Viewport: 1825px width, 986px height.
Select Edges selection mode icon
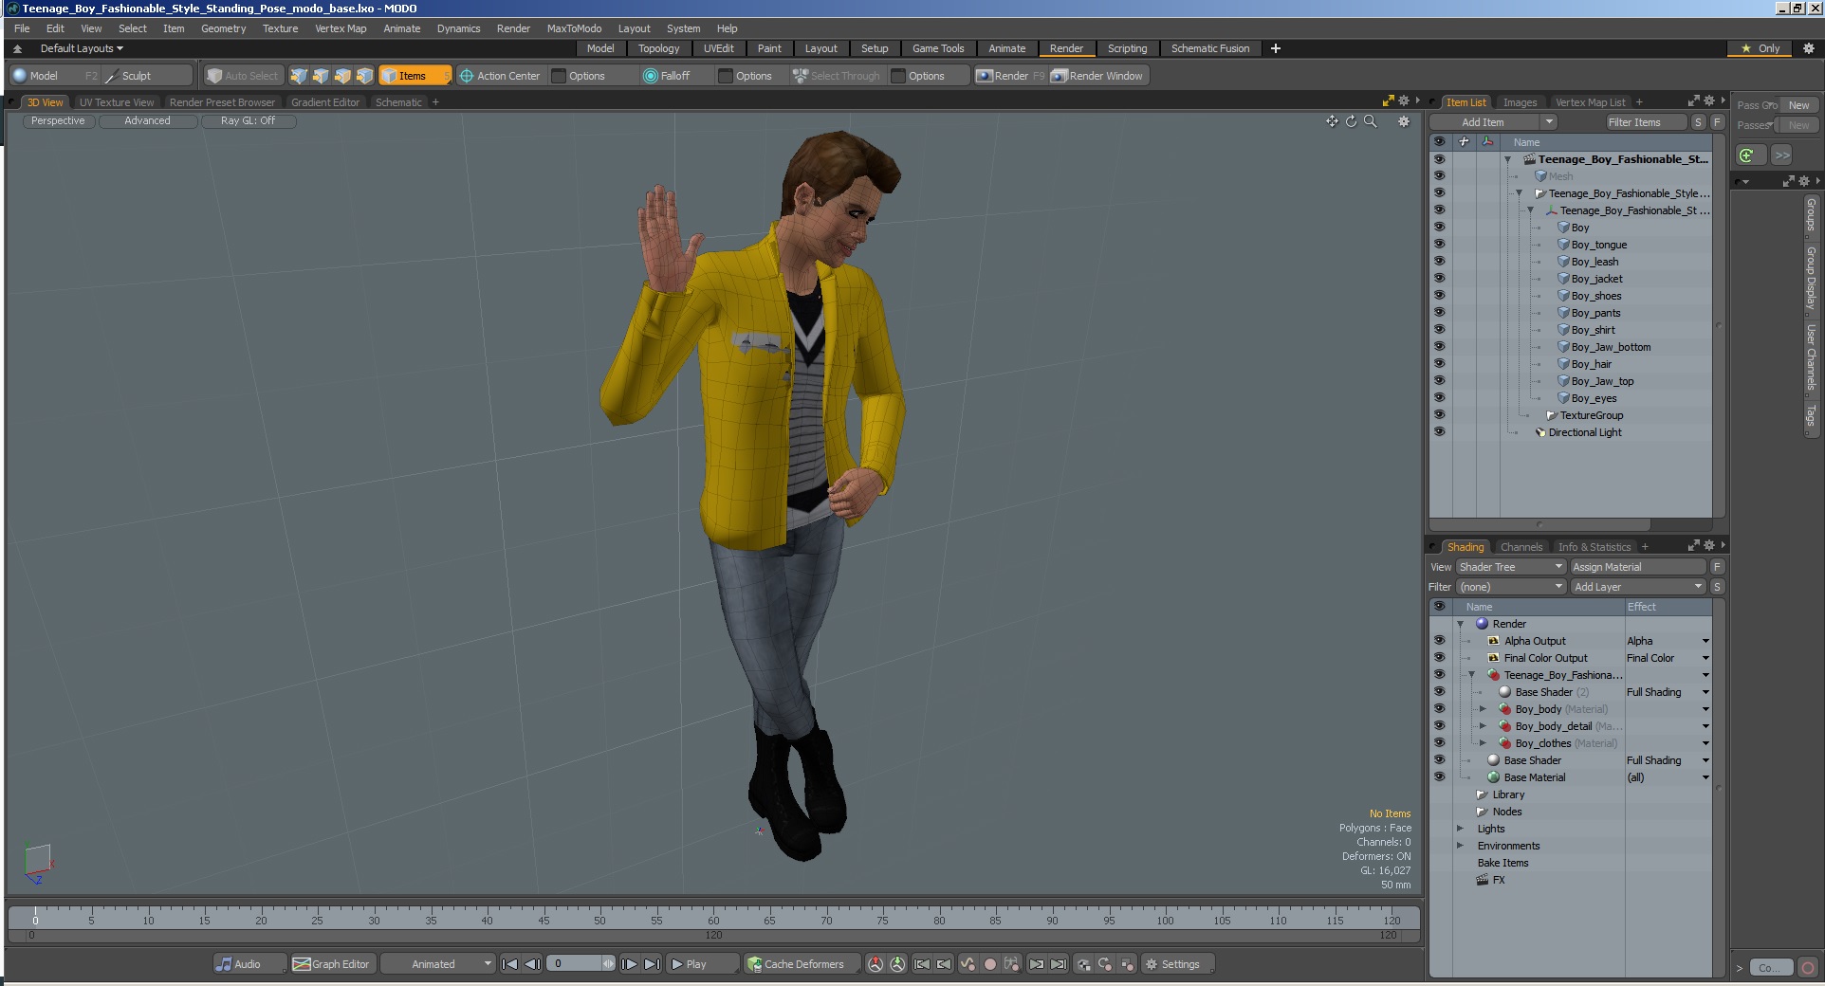coord(321,76)
